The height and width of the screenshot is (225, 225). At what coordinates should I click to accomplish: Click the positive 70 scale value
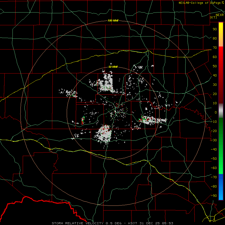(215, 48)
